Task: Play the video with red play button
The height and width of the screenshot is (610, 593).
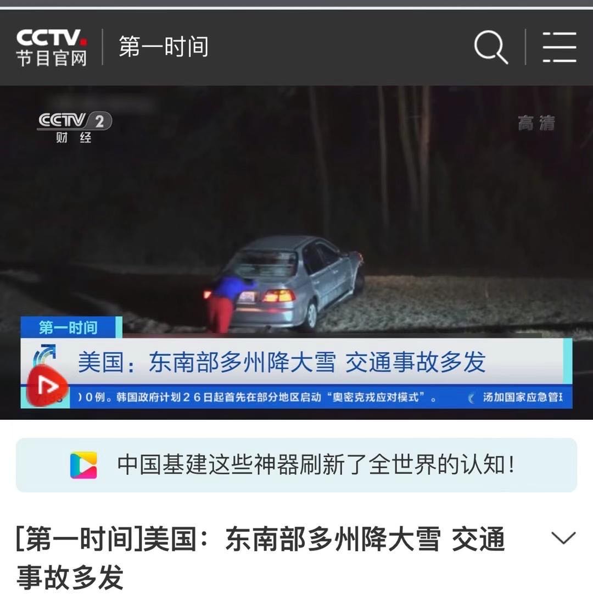Action: pos(47,385)
